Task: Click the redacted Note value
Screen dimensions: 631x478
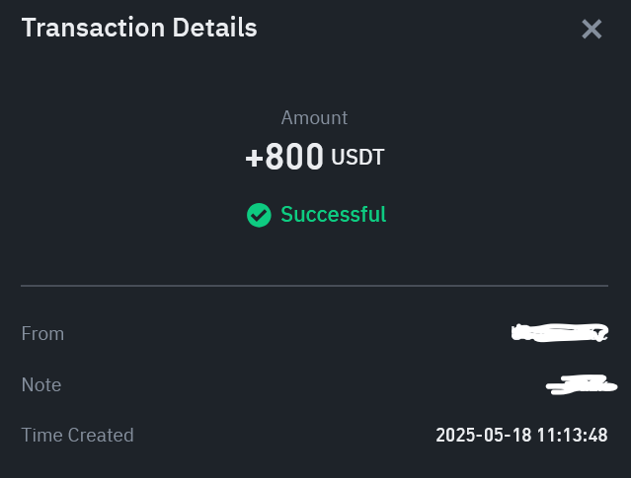Action: [582, 383]
